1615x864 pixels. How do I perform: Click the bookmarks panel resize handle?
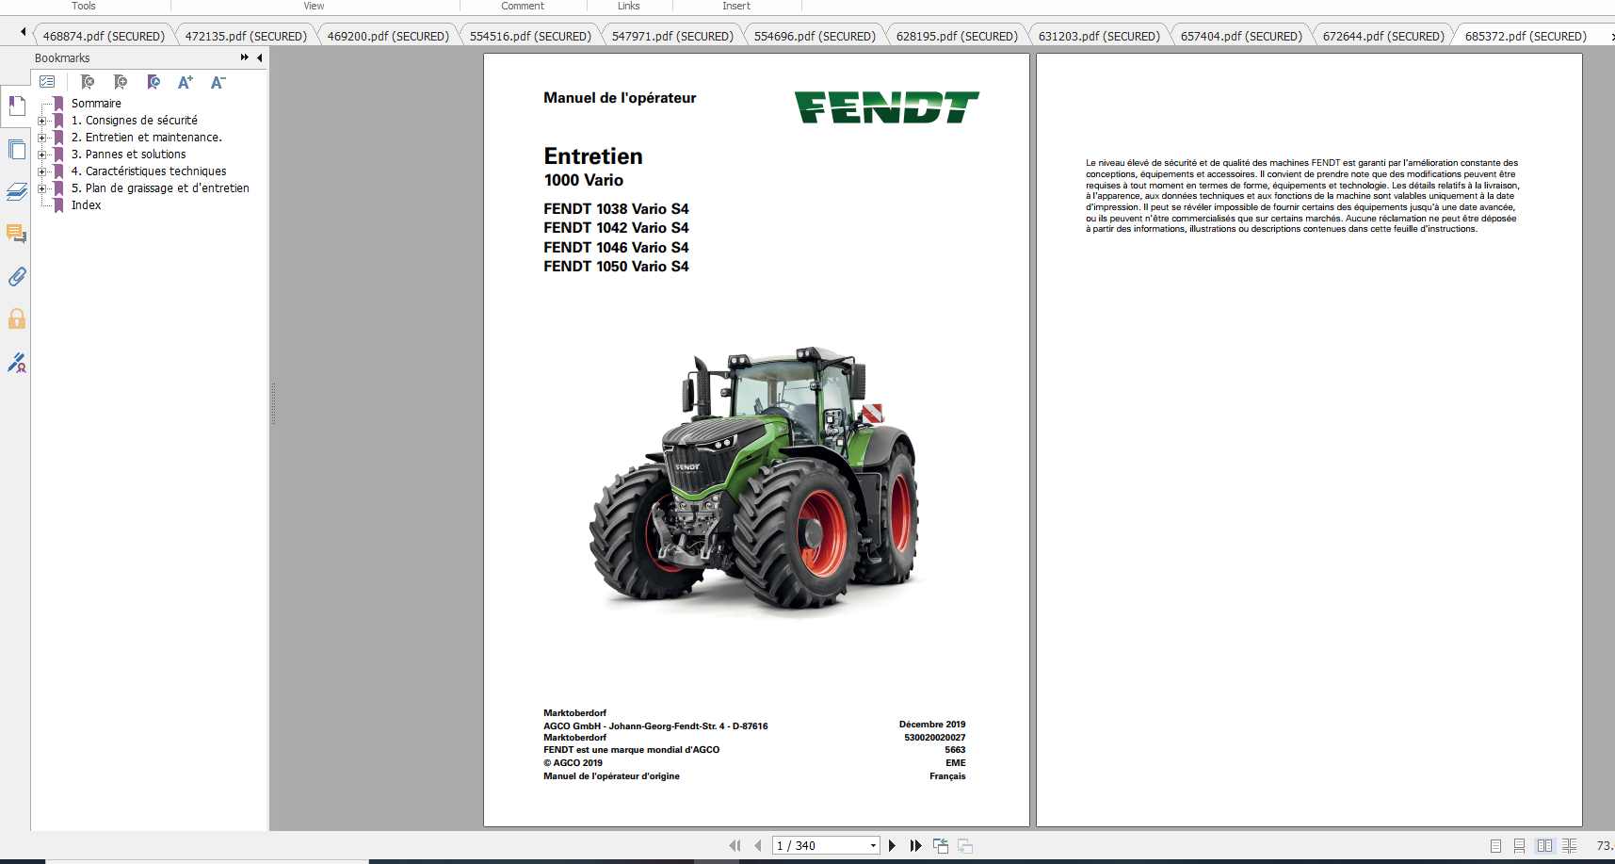(x=273, y=403)
